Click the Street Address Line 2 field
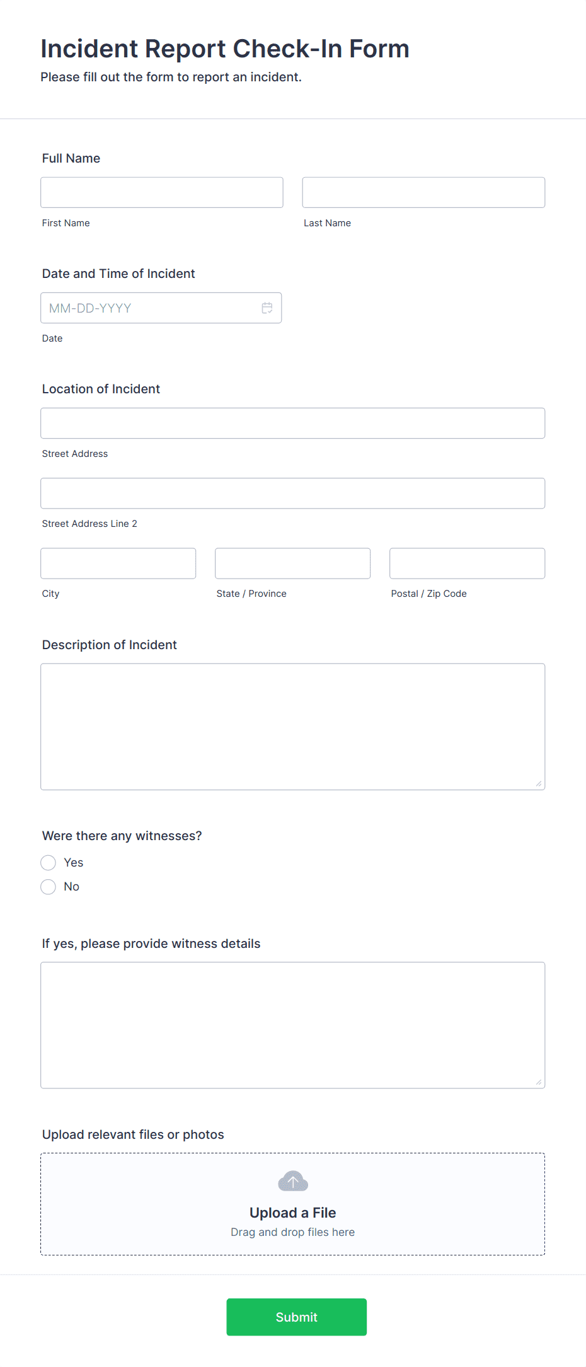This screenshot has width=586, height=1367. [292, 493]
